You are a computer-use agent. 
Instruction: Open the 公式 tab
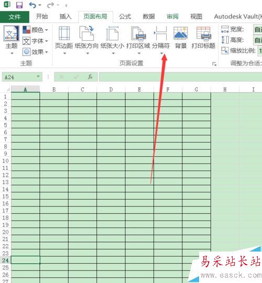125,16
